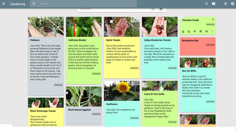236x131 pixels.
Task: Pin the Cherokee Purple note
Action: click(213, 20)
